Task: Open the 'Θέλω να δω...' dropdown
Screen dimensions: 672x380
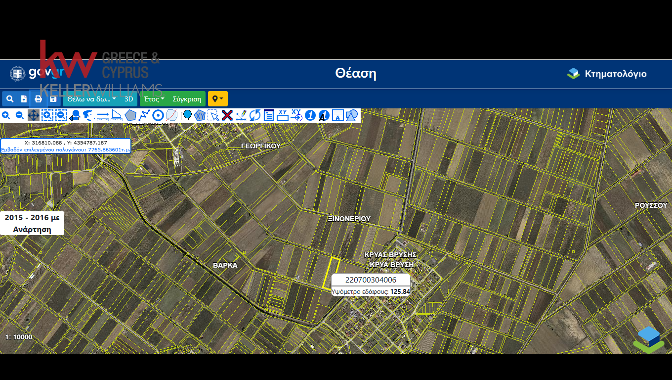Action: (x=92, y=99)
